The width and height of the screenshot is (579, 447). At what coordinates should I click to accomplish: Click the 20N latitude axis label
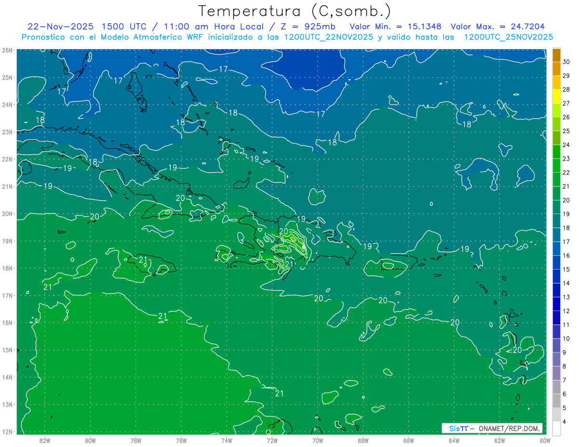(x=7, y=213)
